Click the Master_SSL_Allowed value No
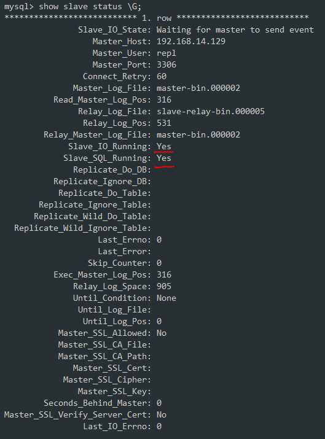The height and width of the screenshot is (439, 325). [x=162, y=333]
